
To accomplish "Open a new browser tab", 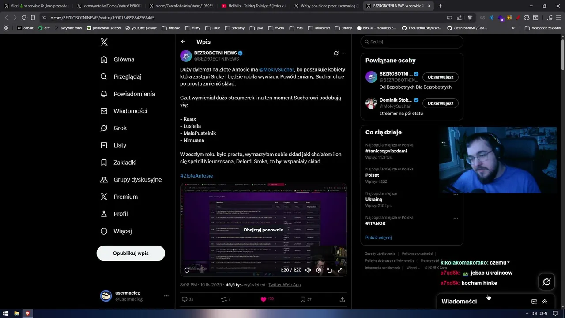I will [x=440, y=6].
